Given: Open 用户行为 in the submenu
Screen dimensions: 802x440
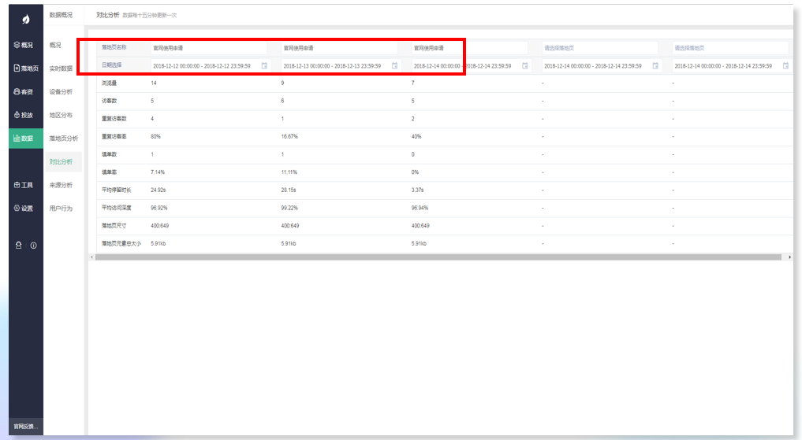Looking at the screenshot, I should point(61,209).
